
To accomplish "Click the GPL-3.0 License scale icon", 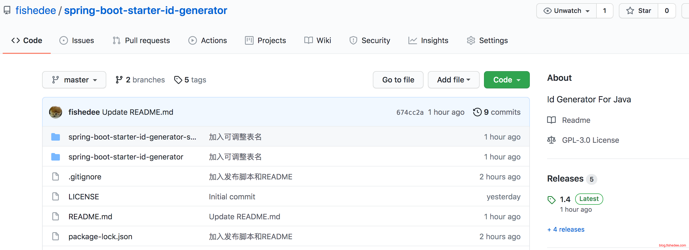I will tap(551, 140).
